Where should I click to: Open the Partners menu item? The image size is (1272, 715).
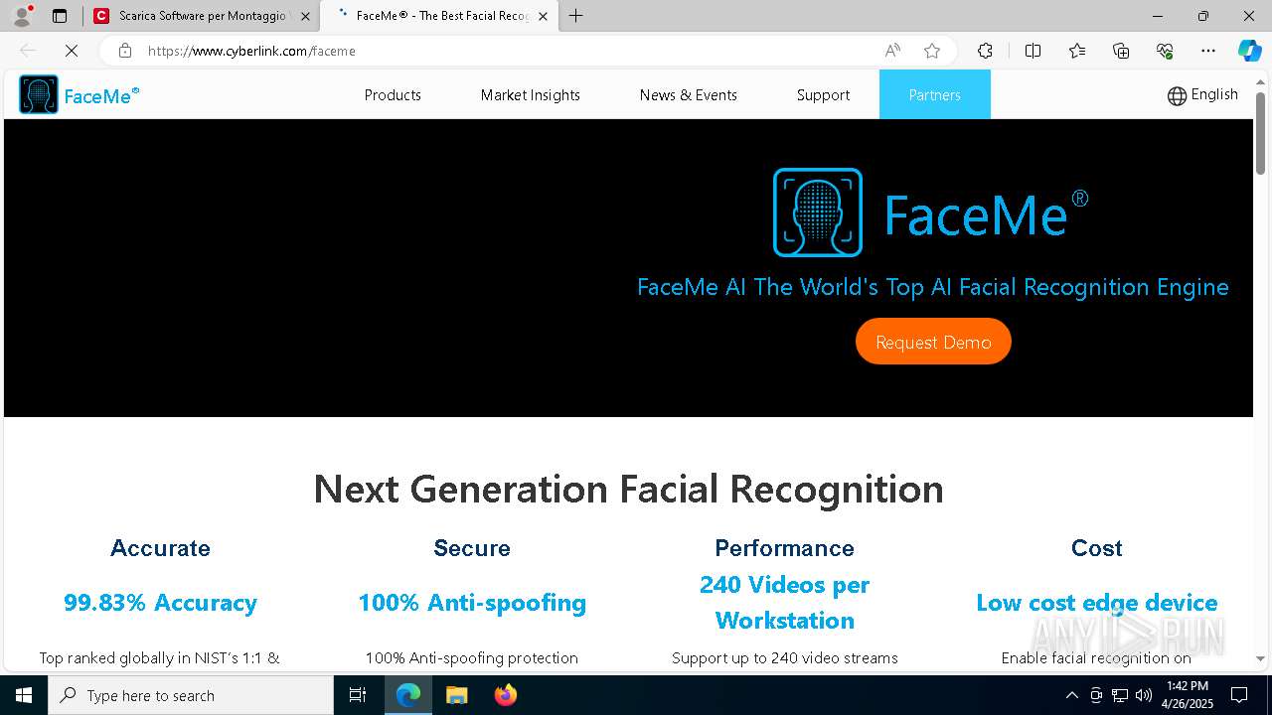pos(935,95)
